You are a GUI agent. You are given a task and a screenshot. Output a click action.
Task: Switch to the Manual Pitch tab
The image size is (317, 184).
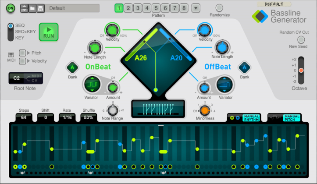click(284, 117)
